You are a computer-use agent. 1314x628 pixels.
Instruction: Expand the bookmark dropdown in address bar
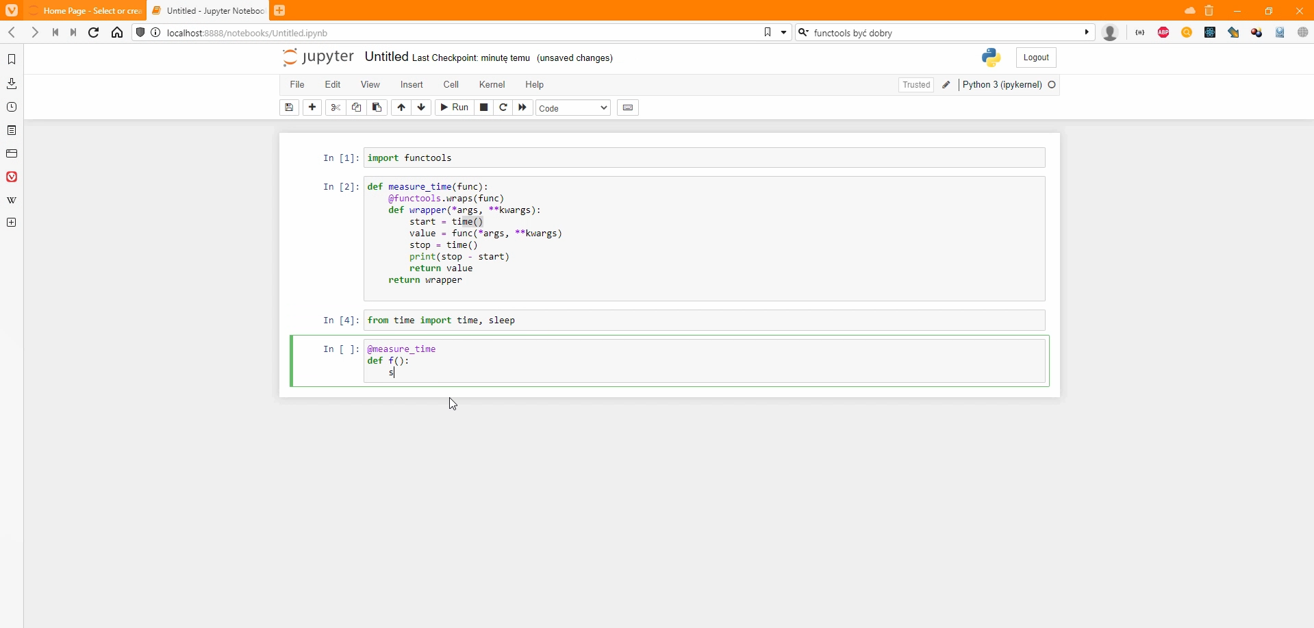click(x=784, y=32)
